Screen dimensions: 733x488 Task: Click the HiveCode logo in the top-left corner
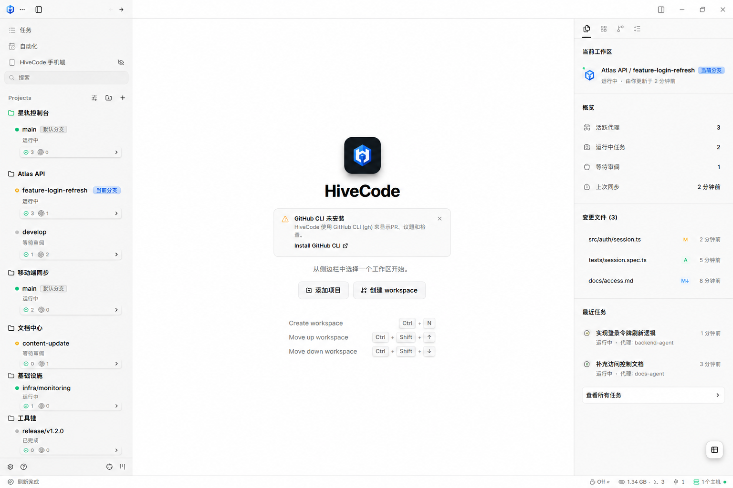(10, 10)
